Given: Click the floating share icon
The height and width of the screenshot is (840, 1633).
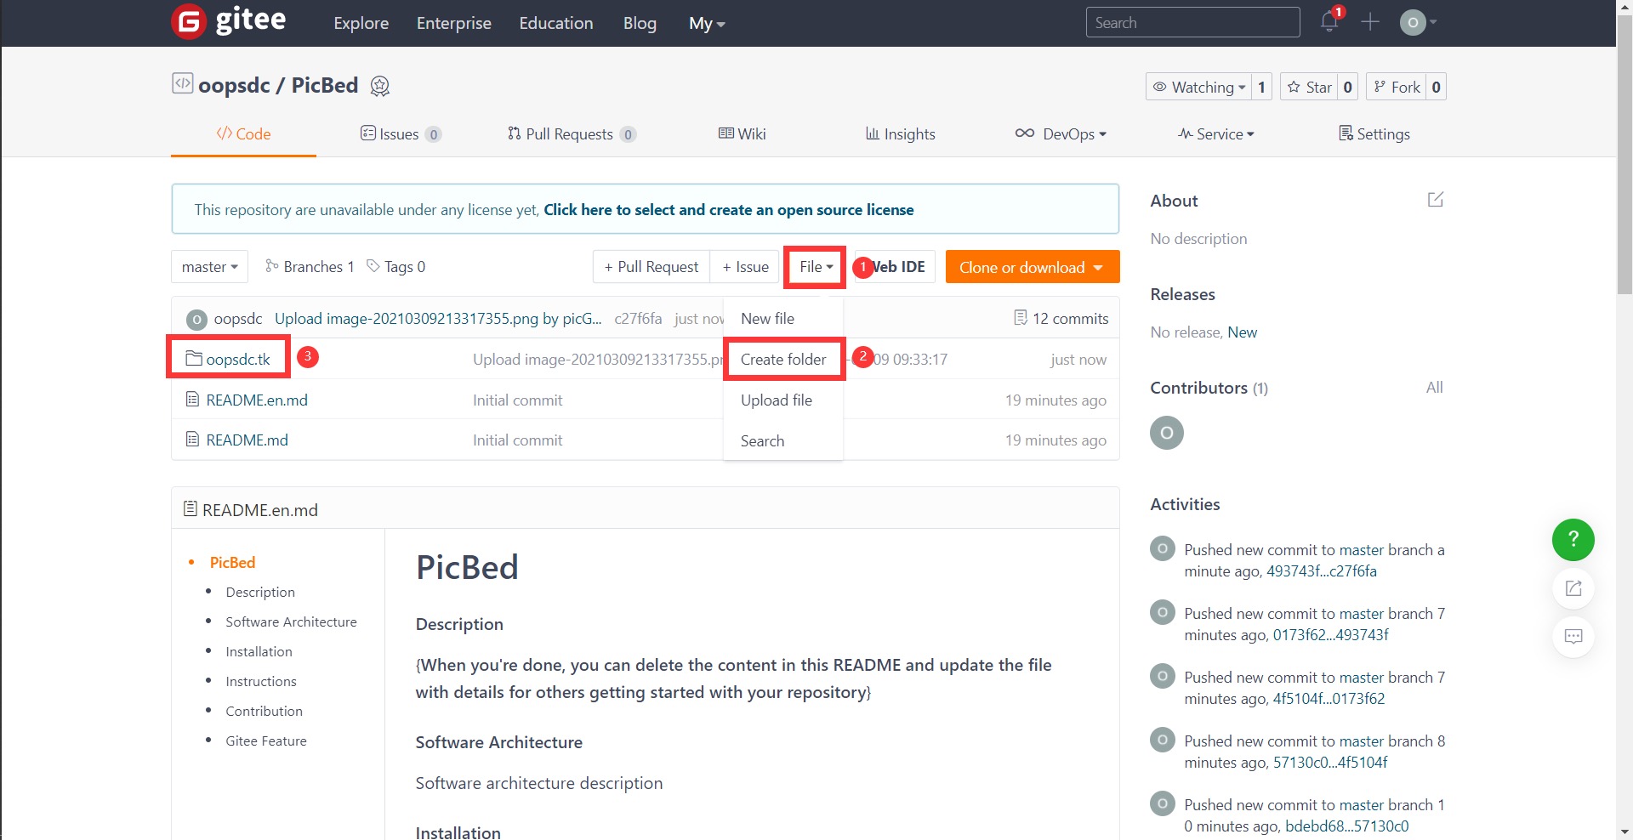Looking at the screenshot, I should (1573, 588).
